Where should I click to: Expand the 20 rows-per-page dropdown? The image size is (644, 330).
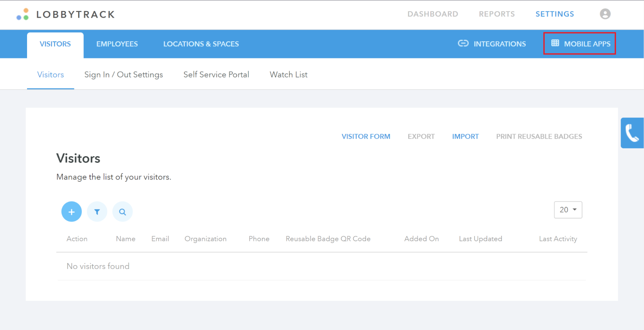568,210
